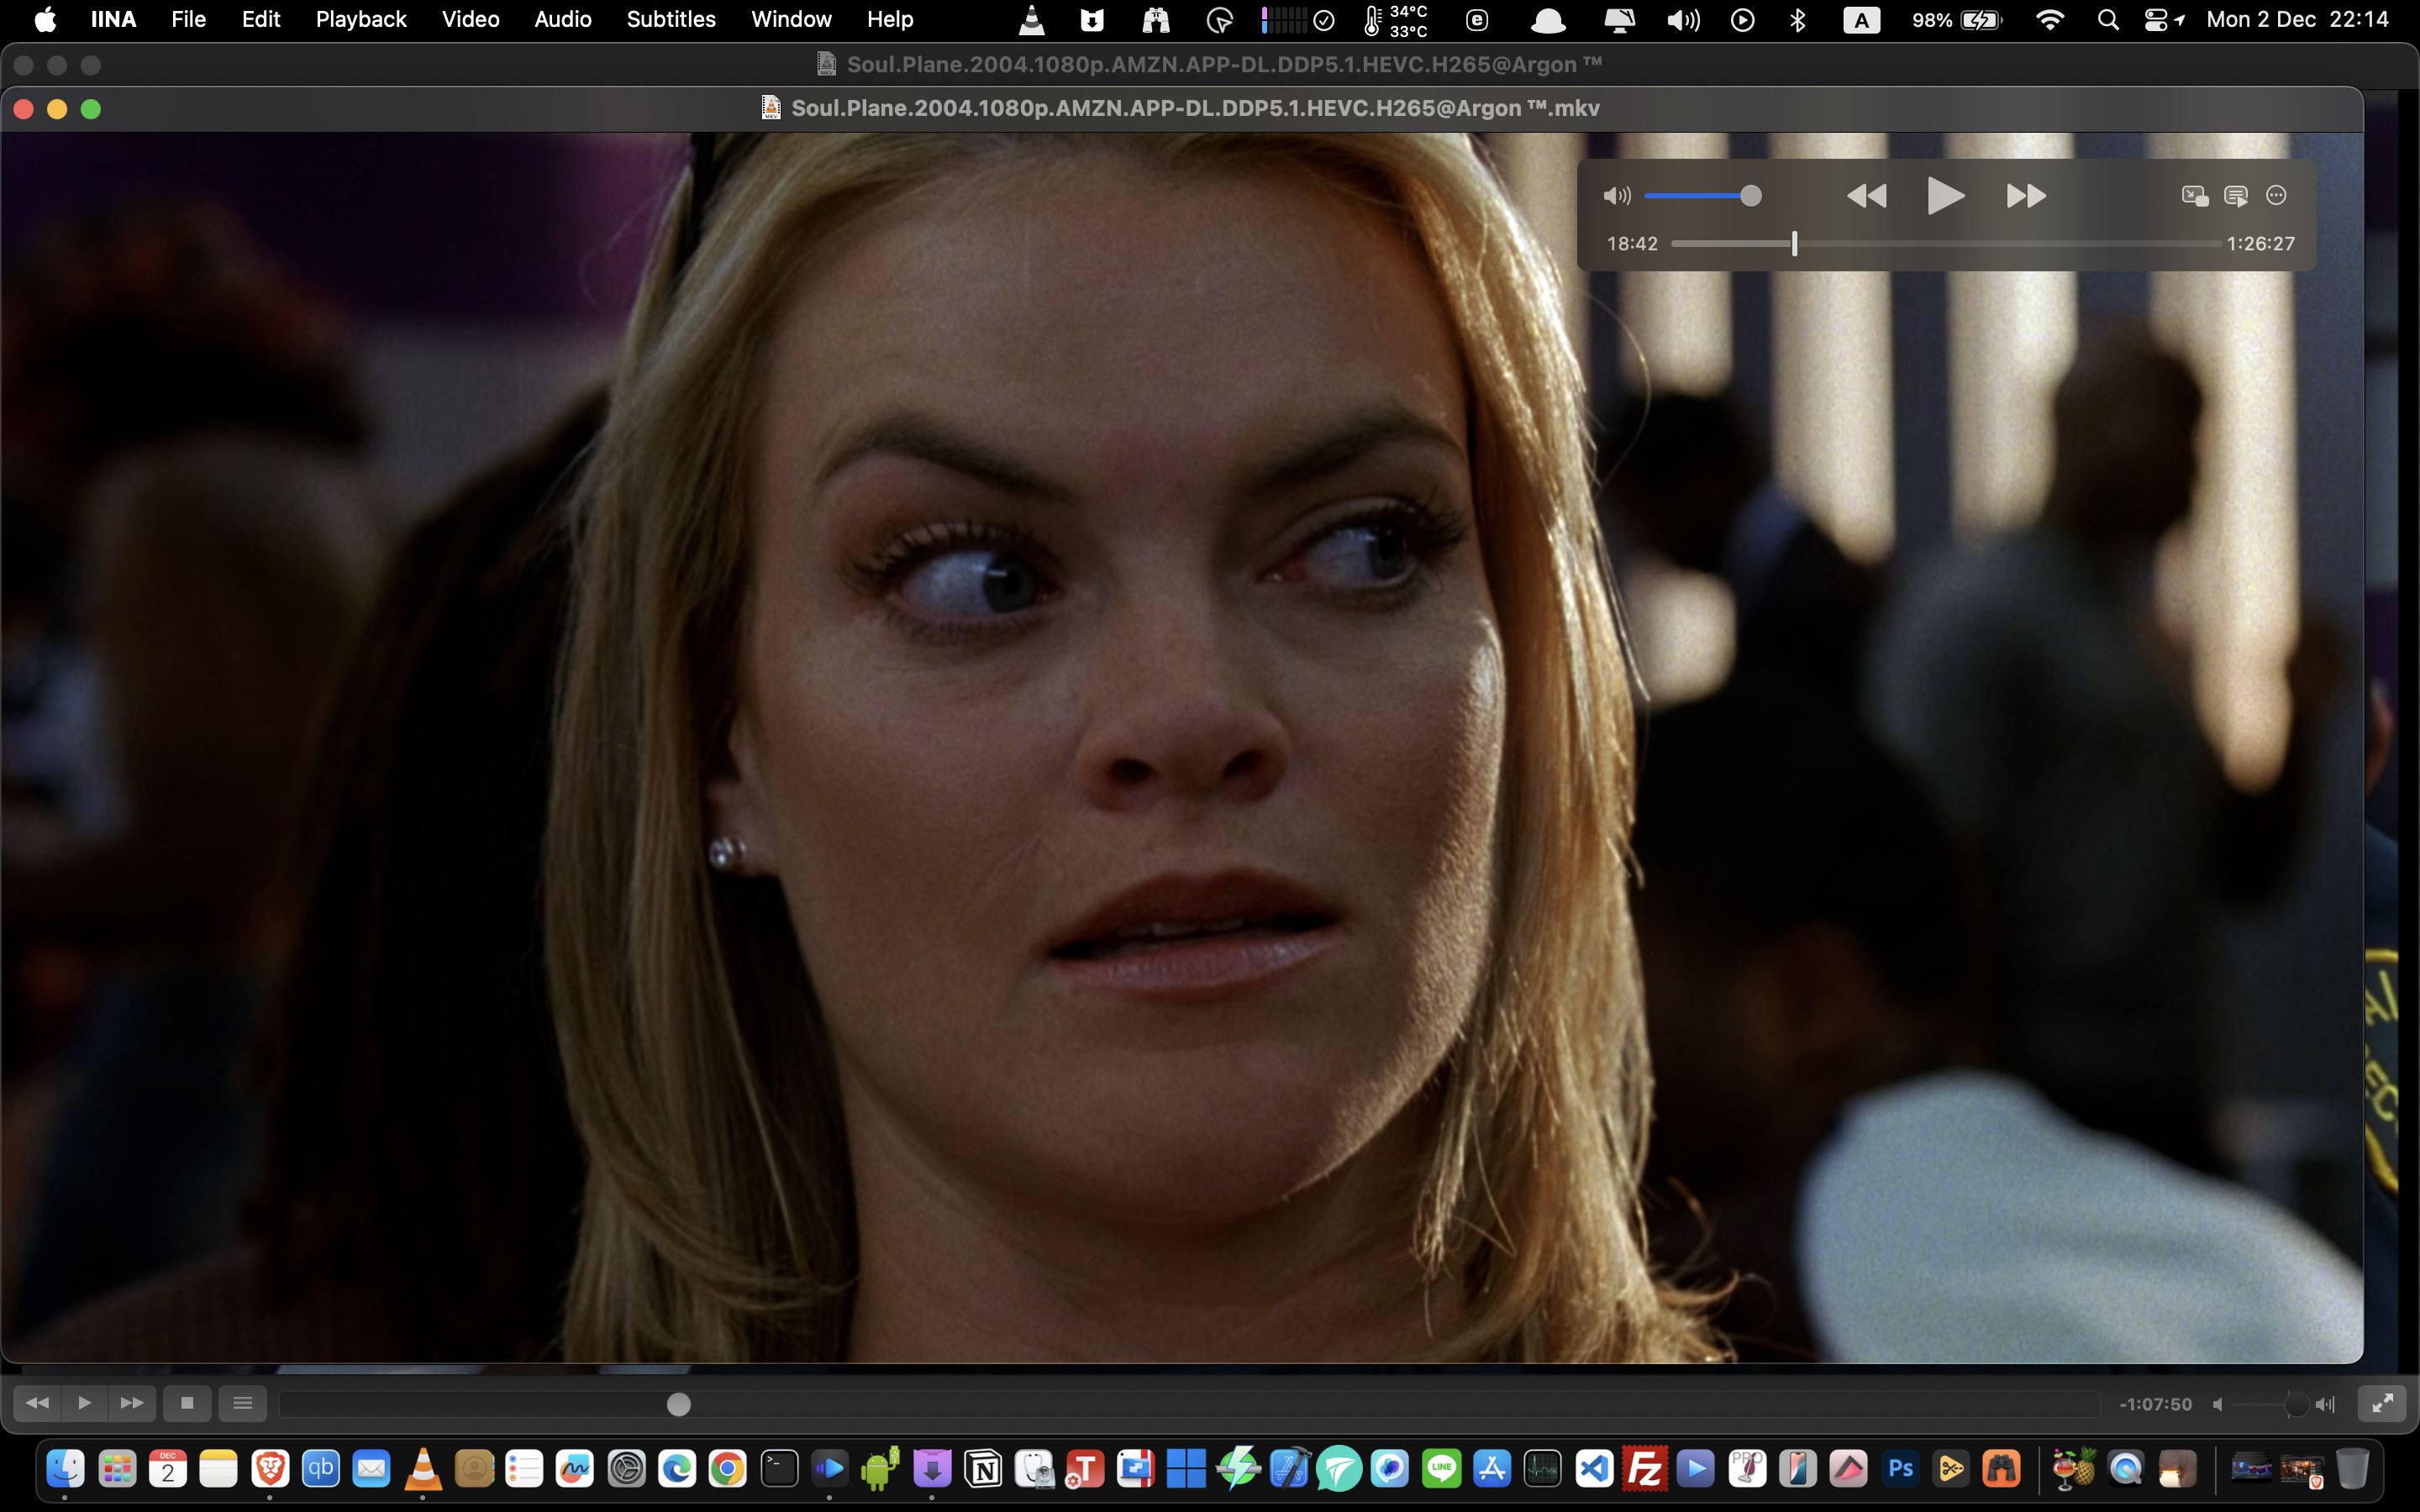Viewport: 2420px width, 1512px height.
Task: Open the Subtitles menu
Action: 671,19
